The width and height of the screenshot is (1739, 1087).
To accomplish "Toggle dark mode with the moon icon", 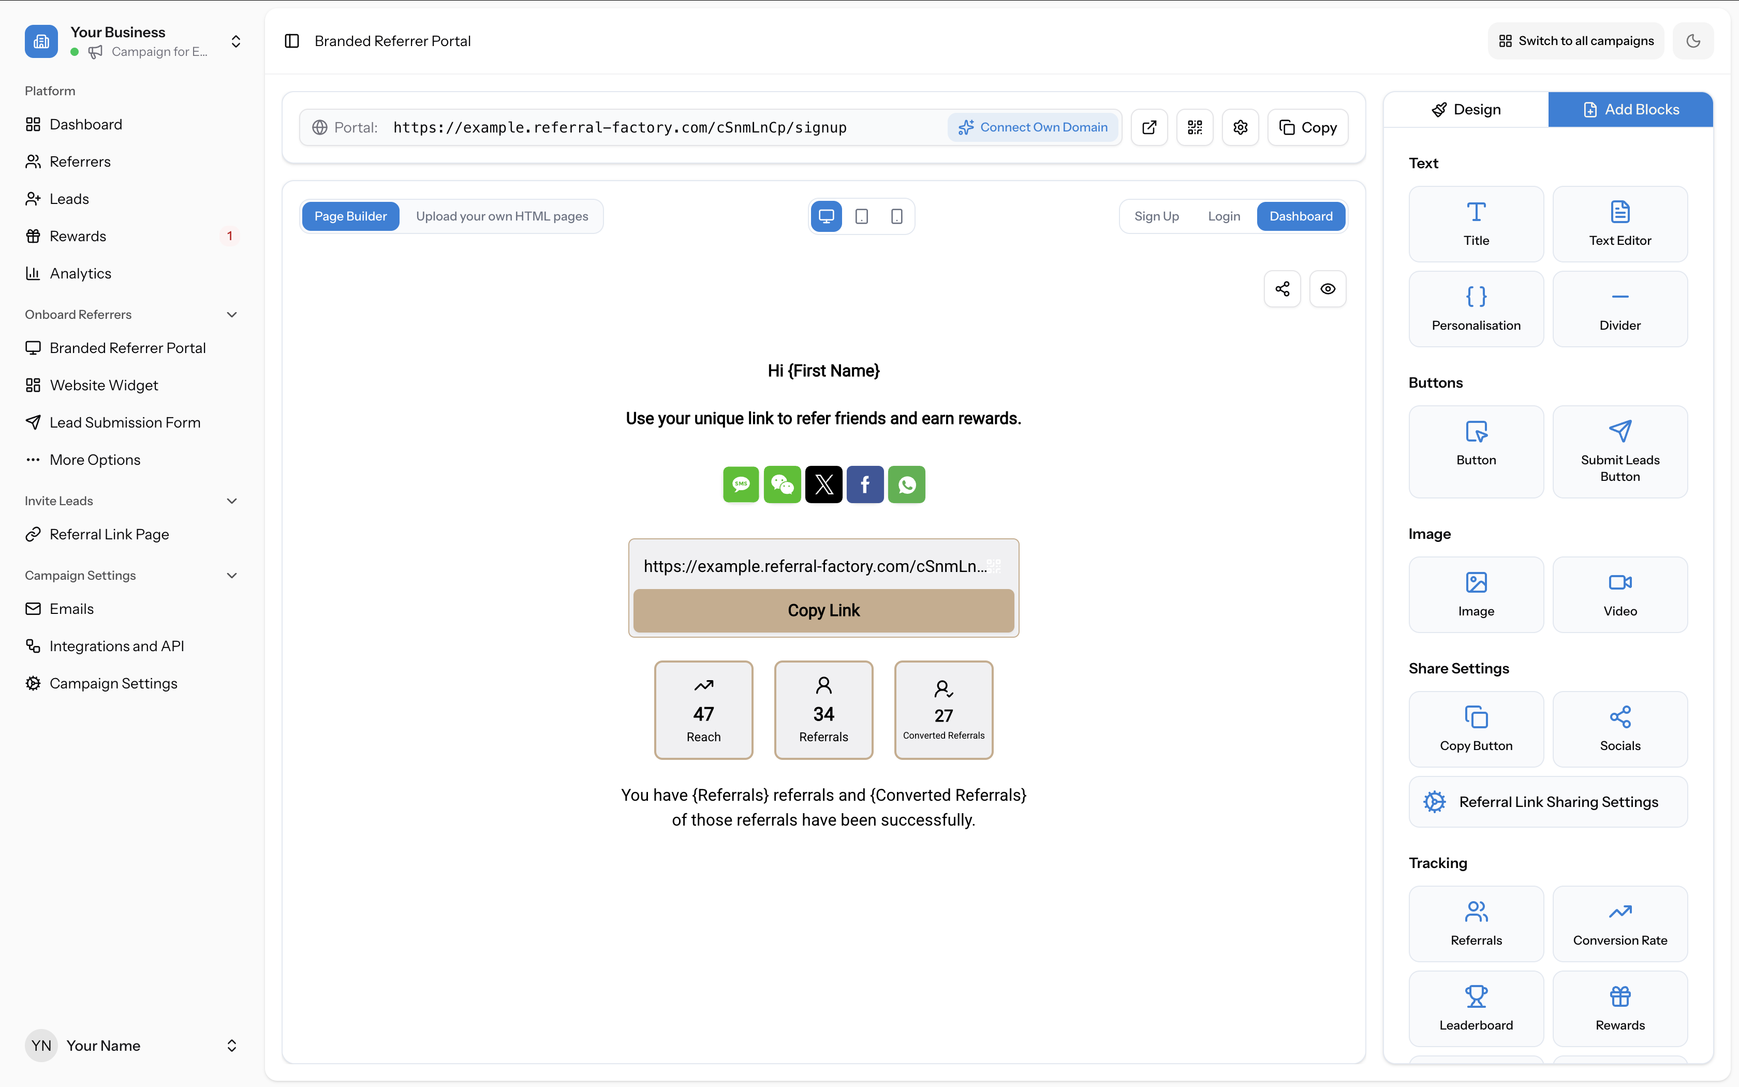I will 1693,40.
